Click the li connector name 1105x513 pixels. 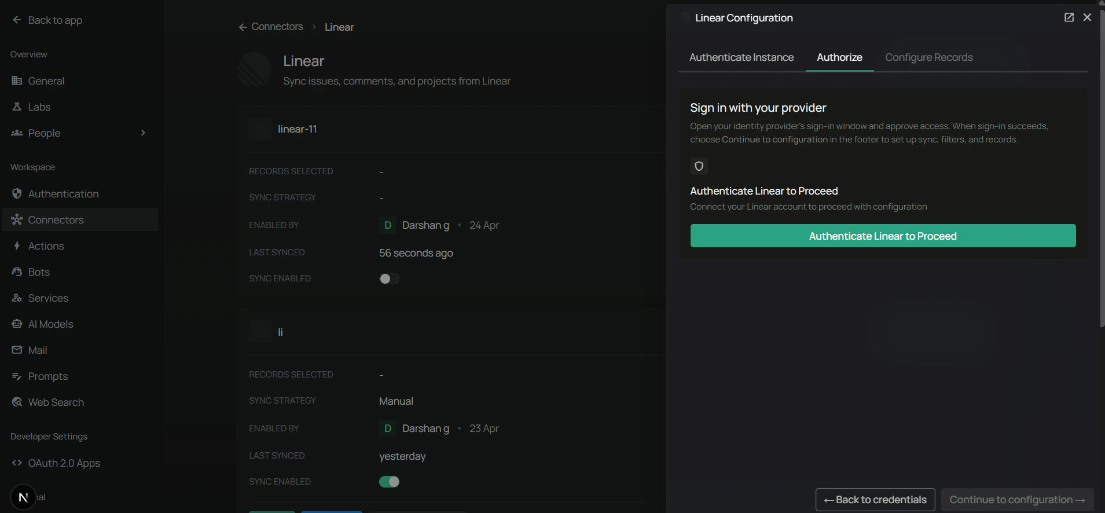pos(280,332)
